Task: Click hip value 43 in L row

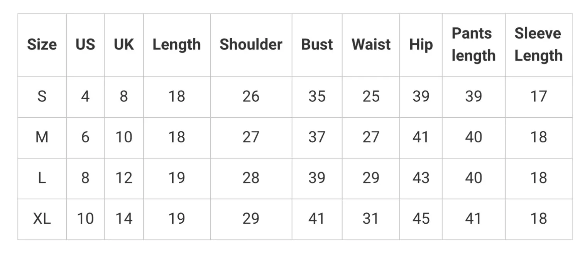Action: coord(421,178)
